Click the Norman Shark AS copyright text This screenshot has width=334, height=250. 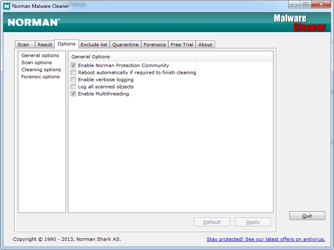pos(67,239)
